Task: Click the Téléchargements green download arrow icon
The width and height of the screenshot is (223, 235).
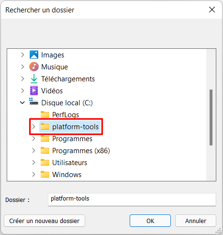Action: [34, 78]
